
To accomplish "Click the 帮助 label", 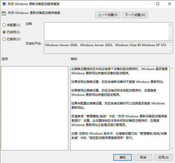I will tap(74, 59).
